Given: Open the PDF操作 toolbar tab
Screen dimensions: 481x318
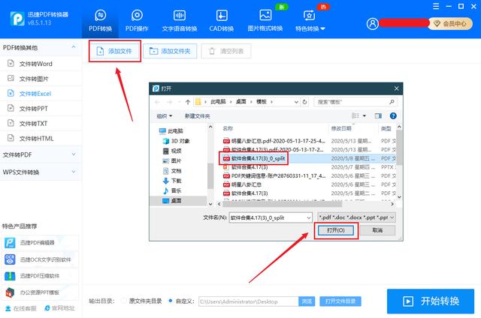Looking at the screenshot, I should [x=137, y=19].
